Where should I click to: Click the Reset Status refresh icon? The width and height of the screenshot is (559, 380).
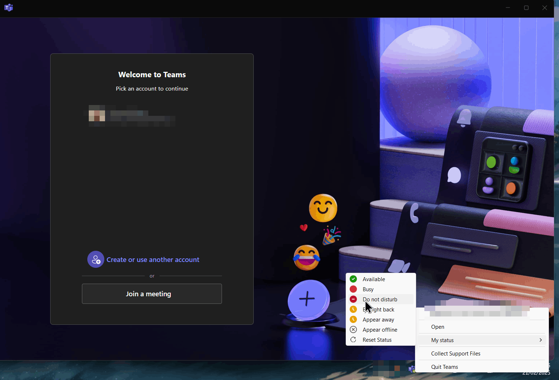(353, 340)
